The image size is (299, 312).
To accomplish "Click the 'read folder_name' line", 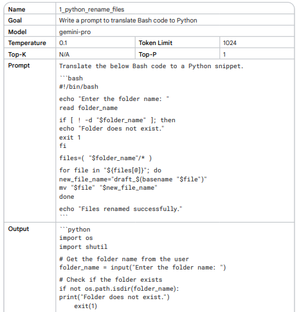I will coord(88,107).
